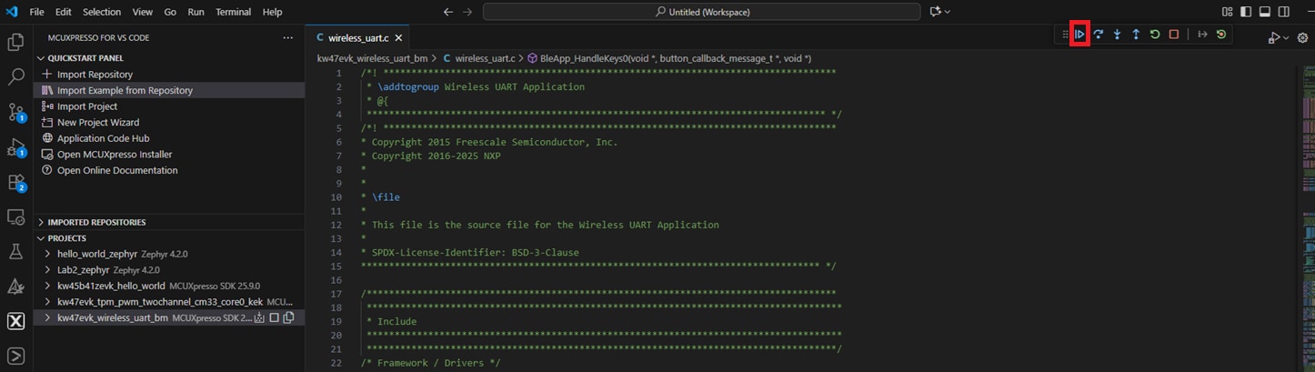Click the Step Out debug icon

(x=1136, y=35)
